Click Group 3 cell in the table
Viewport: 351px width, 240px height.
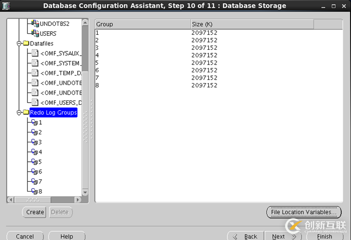[x=143, y=48]
